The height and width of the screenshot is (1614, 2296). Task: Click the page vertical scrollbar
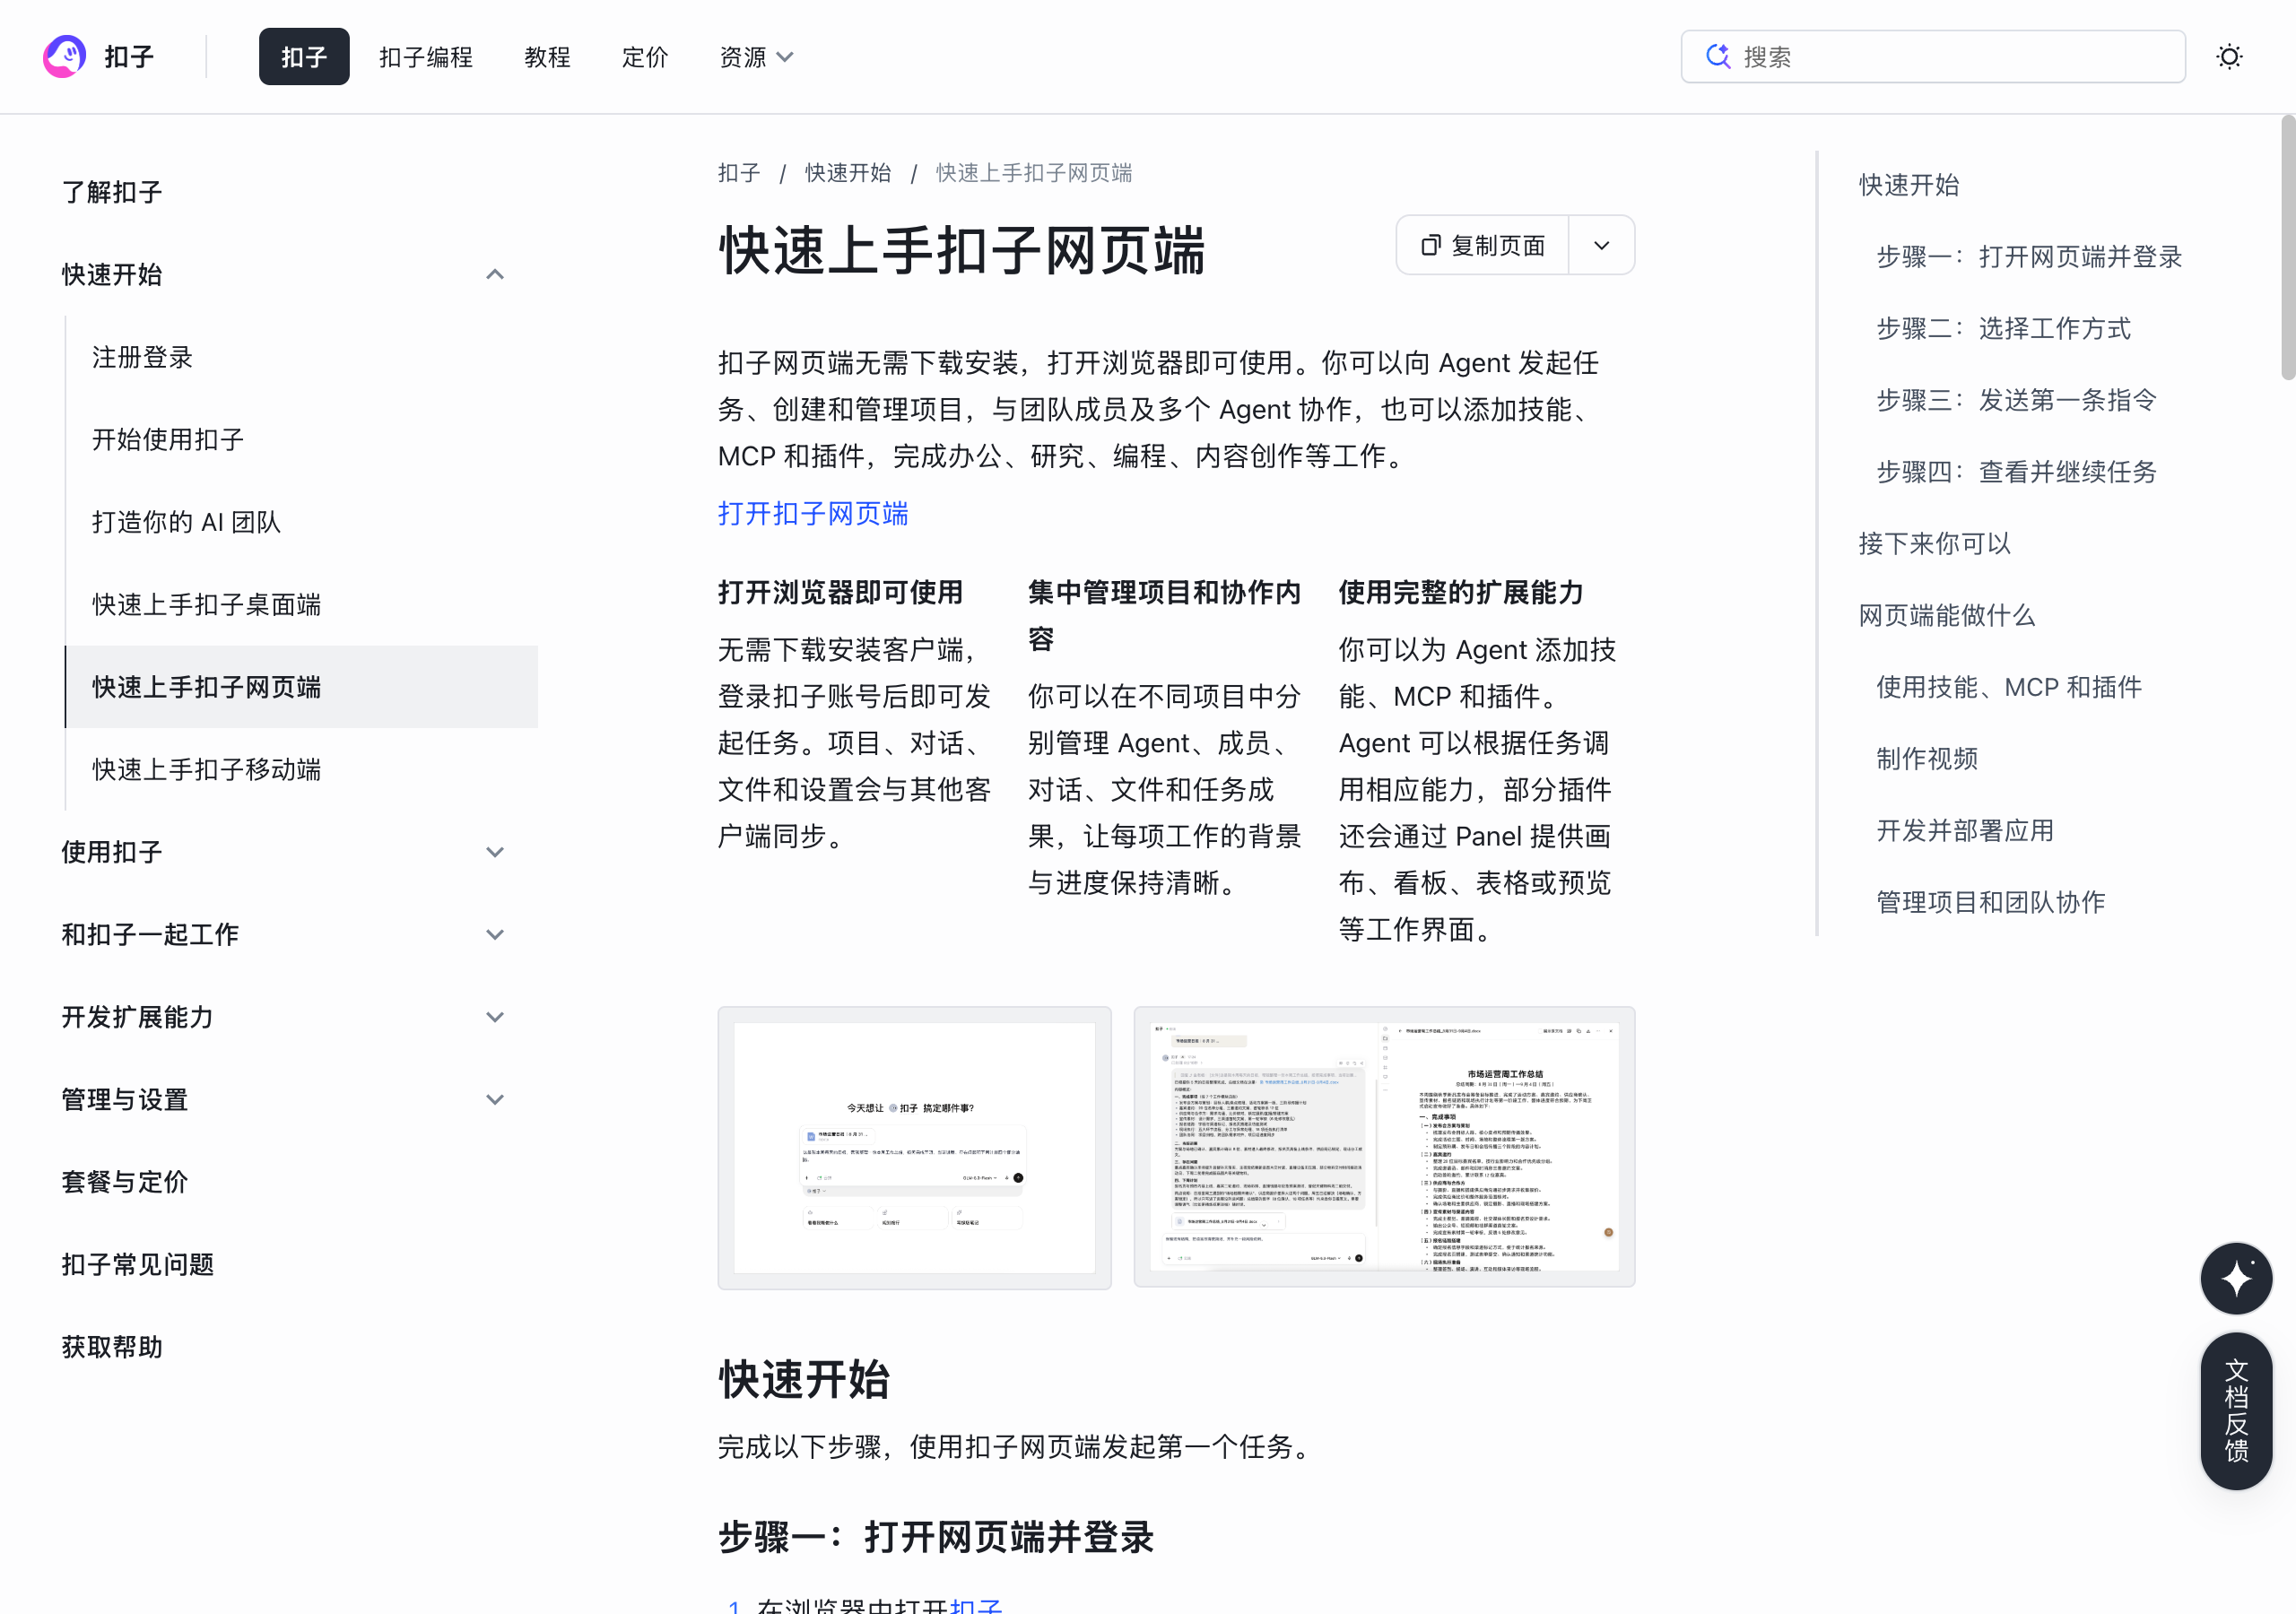(x=2288, y=248)
